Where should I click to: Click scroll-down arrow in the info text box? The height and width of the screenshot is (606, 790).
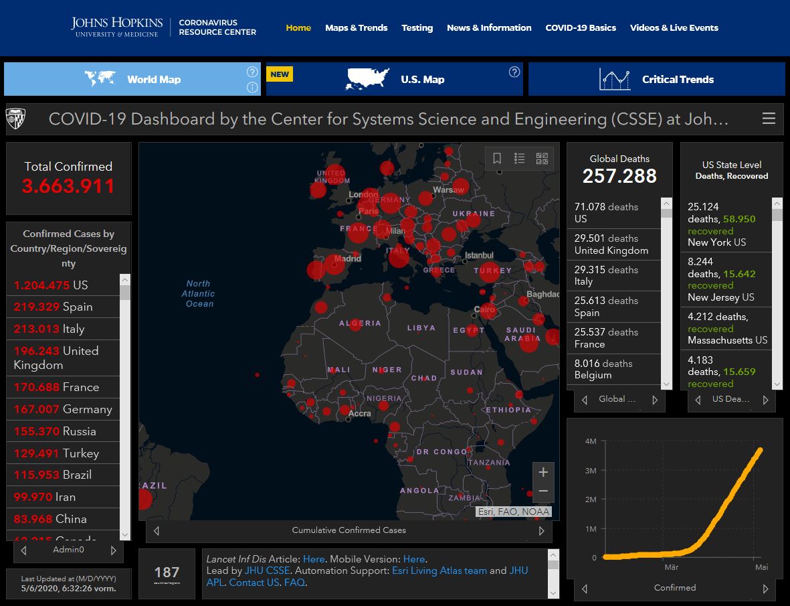point(553,593)
